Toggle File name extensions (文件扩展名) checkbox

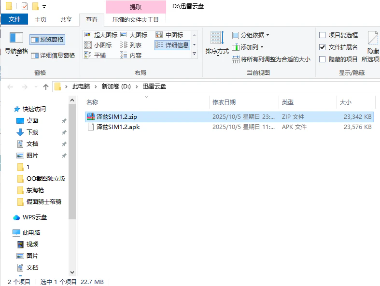click(323, 47)
